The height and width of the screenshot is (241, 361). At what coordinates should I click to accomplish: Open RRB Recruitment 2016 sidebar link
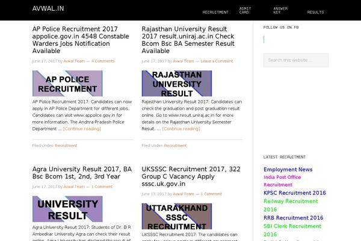tap(294, 218)
